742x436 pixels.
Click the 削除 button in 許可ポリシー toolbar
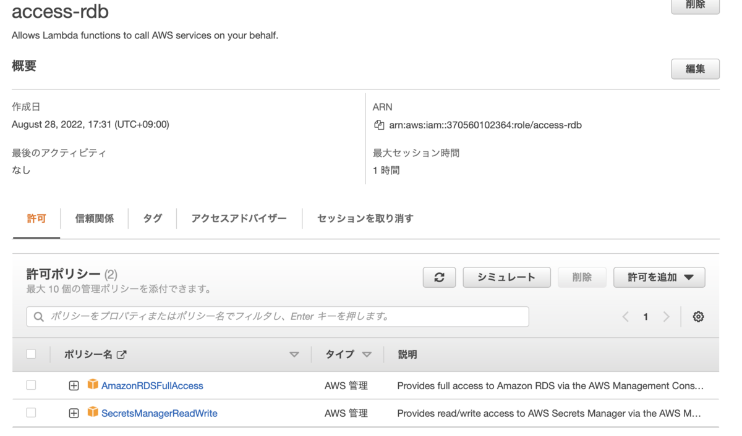coord(582,277)
